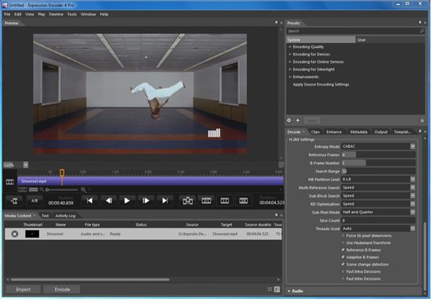The height and width of the screenshot is (305, 432).
Task: Open the Threads Used dropdown
Action: click(412, 229)
